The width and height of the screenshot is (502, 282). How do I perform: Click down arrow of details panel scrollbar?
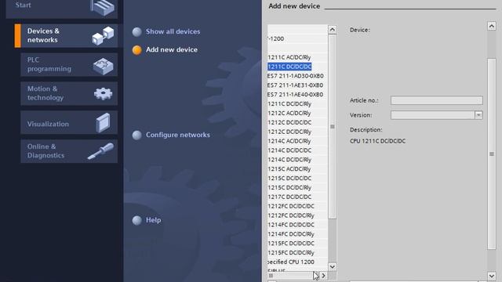click(492, 276)
